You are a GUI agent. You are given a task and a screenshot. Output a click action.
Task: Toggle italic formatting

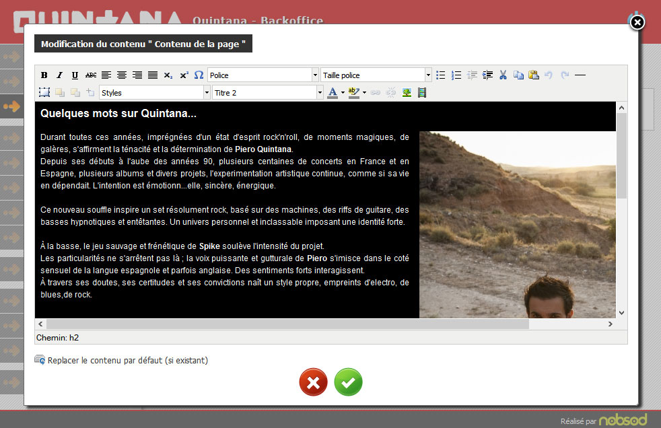[59, 75]
